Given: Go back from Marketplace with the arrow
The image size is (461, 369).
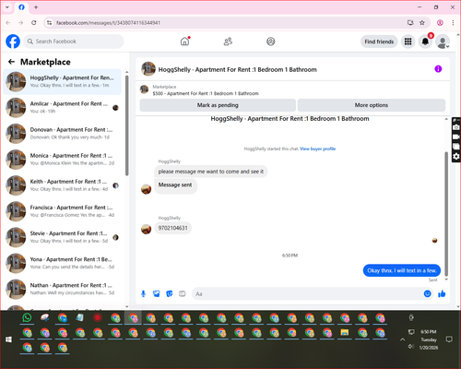Looking at the screenshot, I should [x=11, y=62].
